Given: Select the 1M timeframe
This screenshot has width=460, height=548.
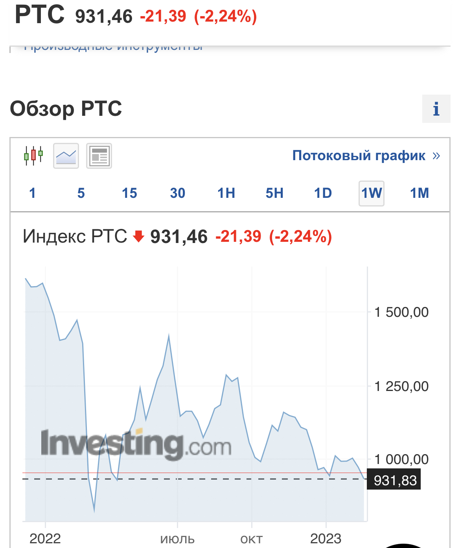Looking at the screenshot, I should 420,193.
